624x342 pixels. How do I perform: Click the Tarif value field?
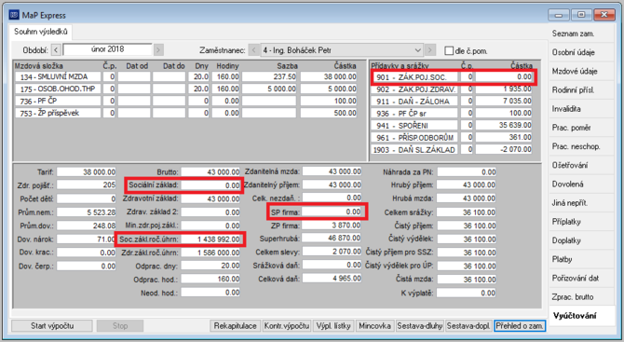click(x=87, y=172)
